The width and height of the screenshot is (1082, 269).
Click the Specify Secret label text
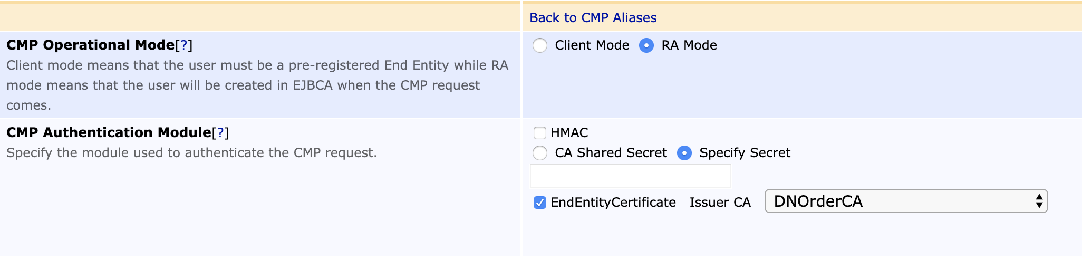click(745, 153)
